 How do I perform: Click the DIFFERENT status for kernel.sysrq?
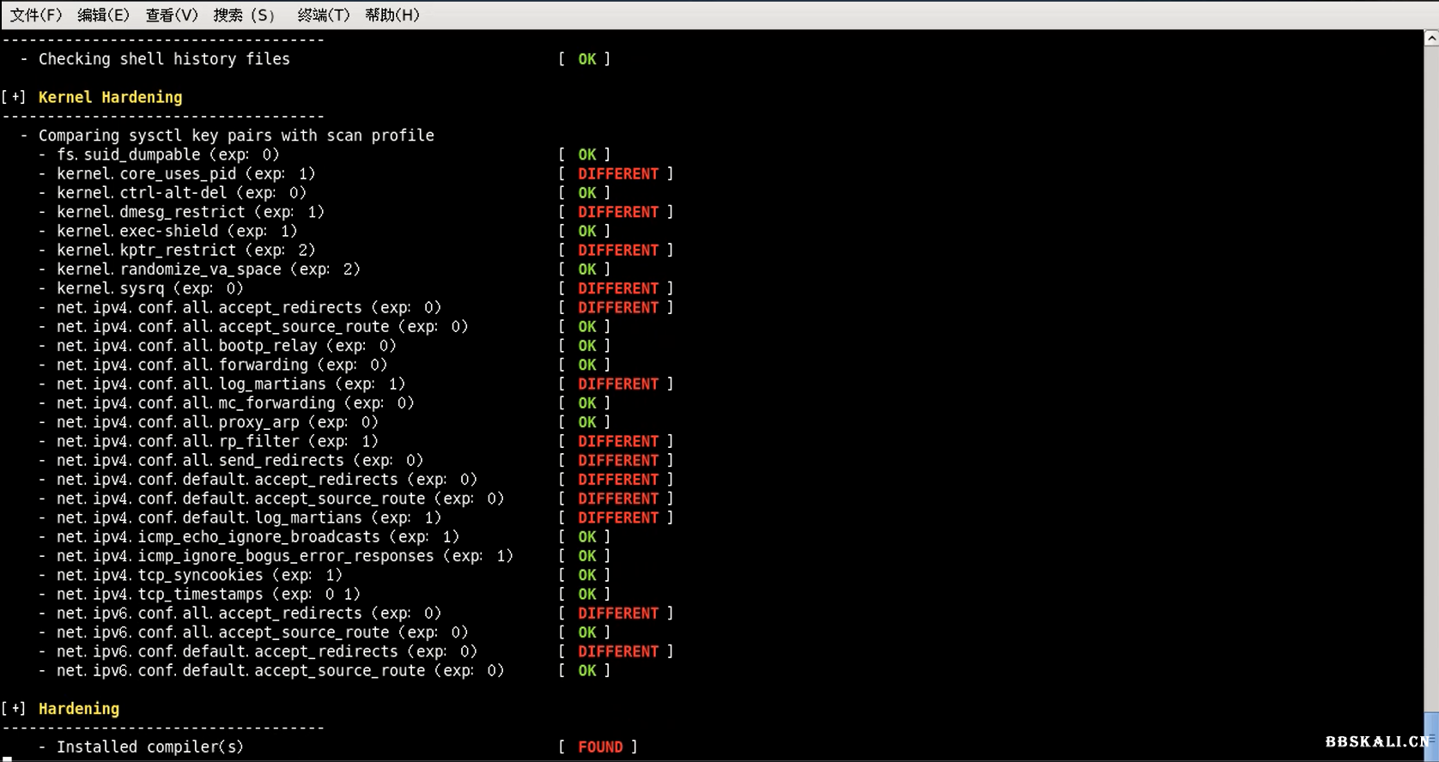617,288
